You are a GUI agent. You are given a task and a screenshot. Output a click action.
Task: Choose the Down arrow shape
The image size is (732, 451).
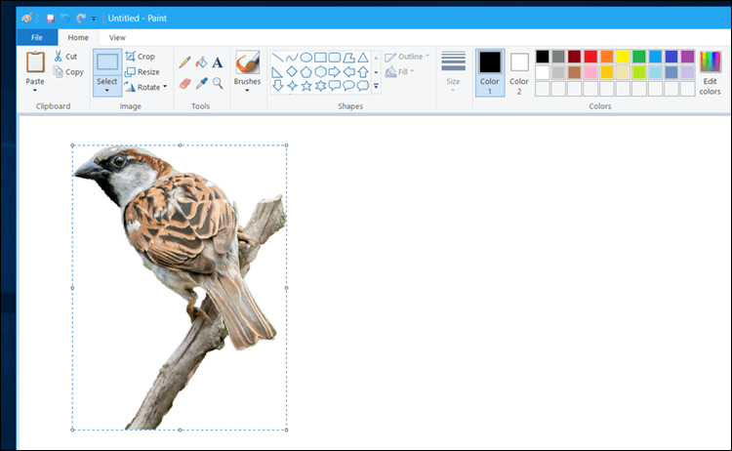277,86
